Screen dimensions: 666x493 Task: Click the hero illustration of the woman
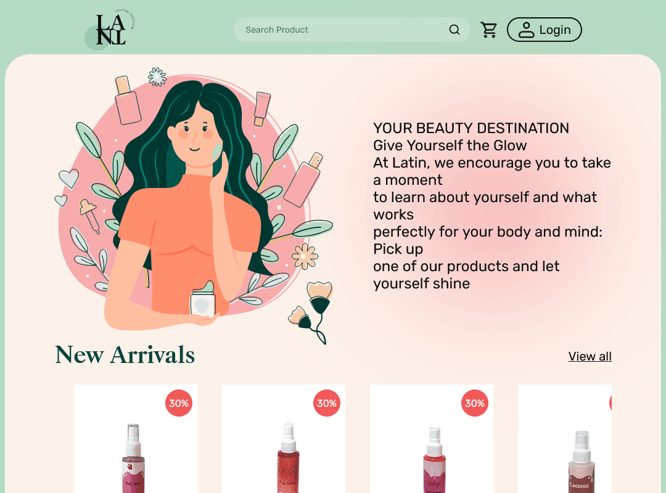click(x=194, y=206)
